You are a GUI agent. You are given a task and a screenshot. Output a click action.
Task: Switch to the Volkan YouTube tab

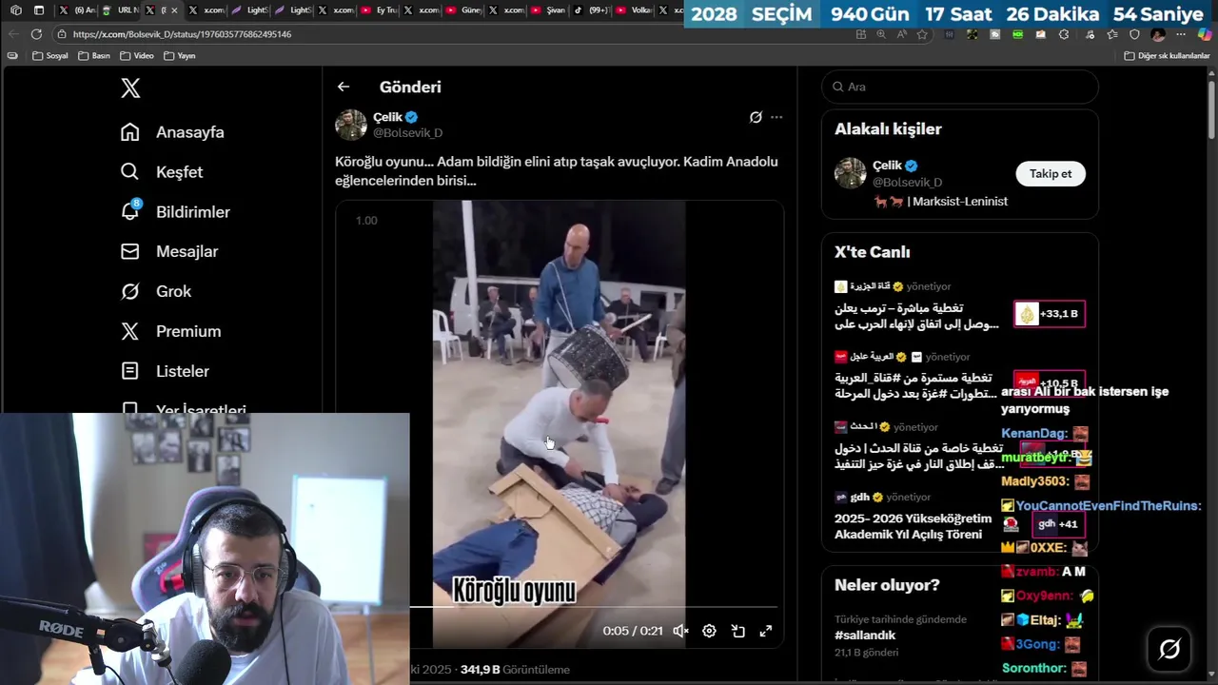(634, 10)
